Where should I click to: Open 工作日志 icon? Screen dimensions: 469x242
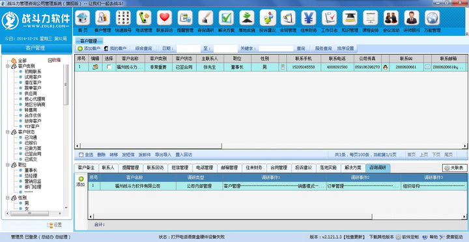pos(330,18)
